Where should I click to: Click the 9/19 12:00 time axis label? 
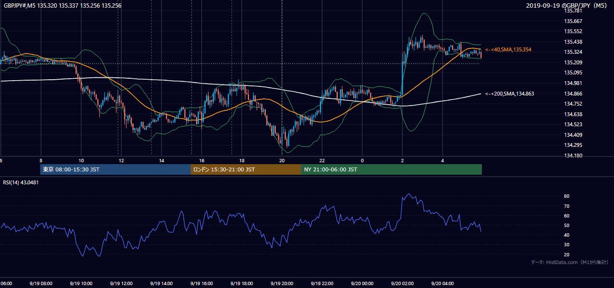[121, 284]
